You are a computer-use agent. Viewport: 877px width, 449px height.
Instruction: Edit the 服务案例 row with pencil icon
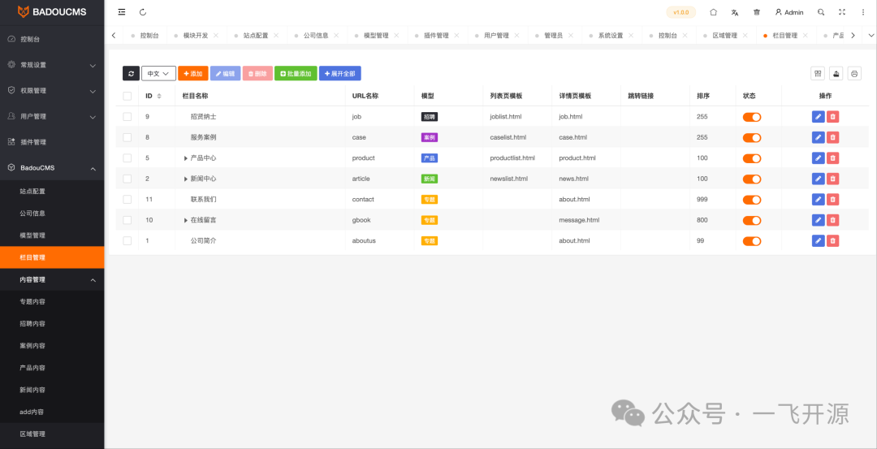pyautogui.click(x=819, y=137)
